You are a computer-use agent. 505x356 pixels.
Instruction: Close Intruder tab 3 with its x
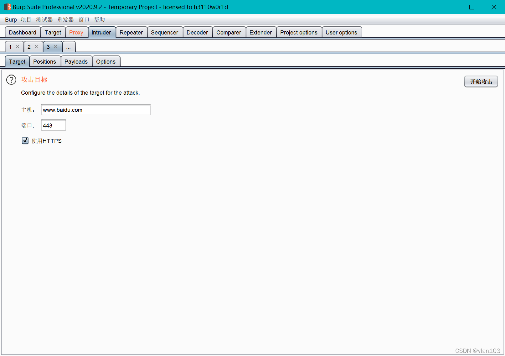(55, 47)
